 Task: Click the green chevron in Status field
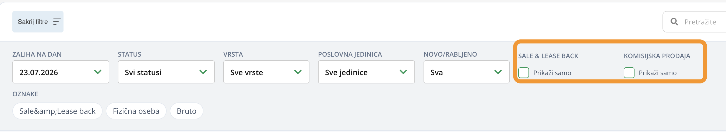(203, 72)
